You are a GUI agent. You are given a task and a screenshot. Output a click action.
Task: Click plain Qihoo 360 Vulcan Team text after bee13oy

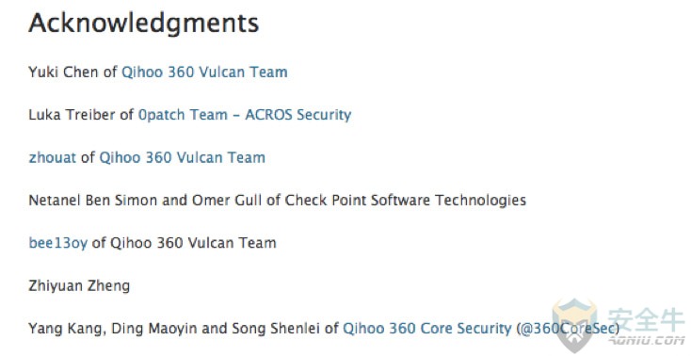point(193,243)
